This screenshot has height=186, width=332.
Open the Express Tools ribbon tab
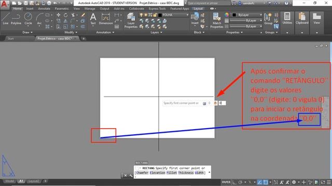pyautogui.click(x=157, y=9)
